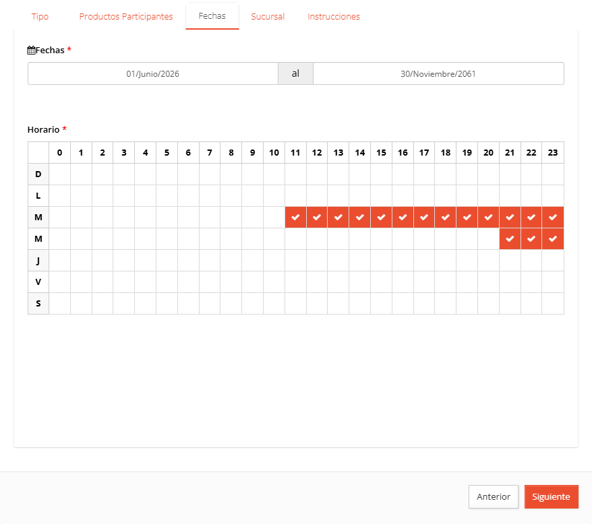592x524 pixels.
Task: Uncheck Tuesday hour 16 schedule cell
Action: click(x=403, y=218)
